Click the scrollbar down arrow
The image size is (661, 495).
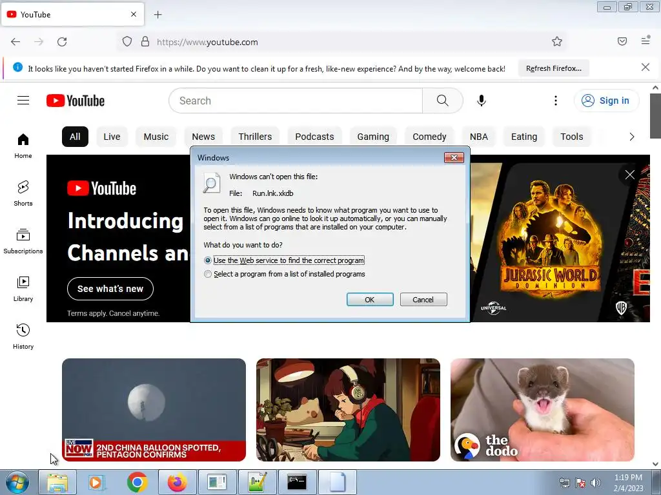[x=655, y=464]
